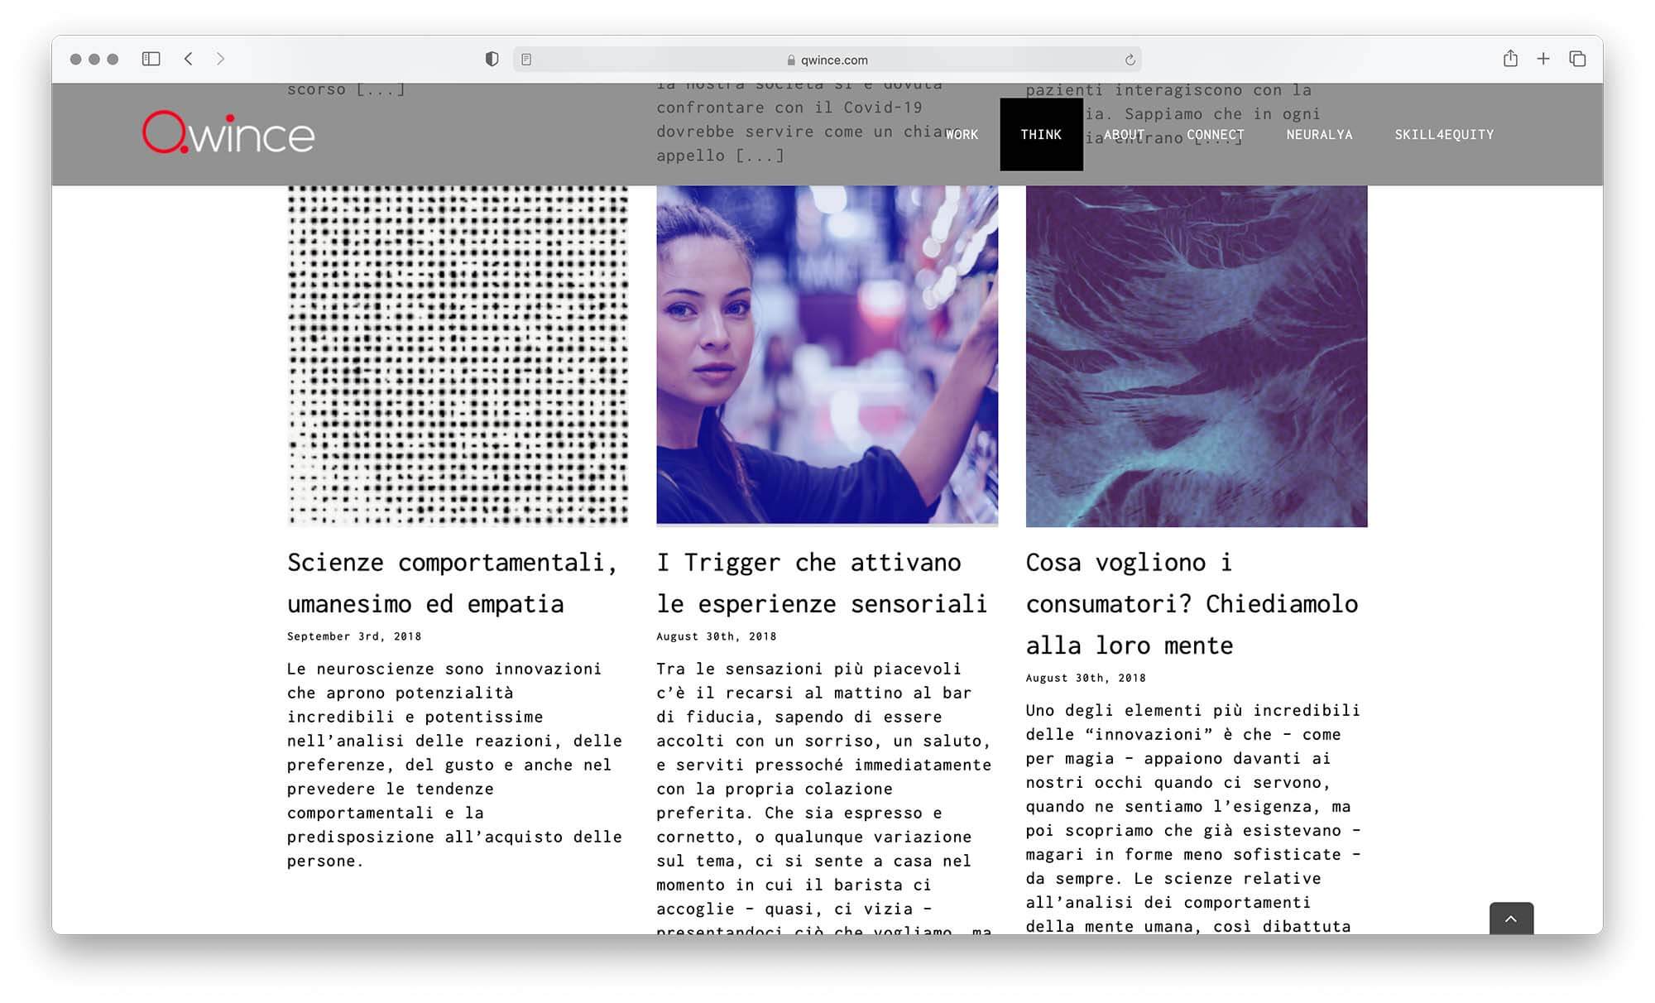Open article "Scienze comportamentali, umanesimo ed empatia"
The width and height of the screenshot is (1655, 1003).
coord(453,583)
